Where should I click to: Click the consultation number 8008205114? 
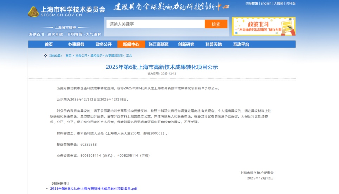[x=91, y=156]
